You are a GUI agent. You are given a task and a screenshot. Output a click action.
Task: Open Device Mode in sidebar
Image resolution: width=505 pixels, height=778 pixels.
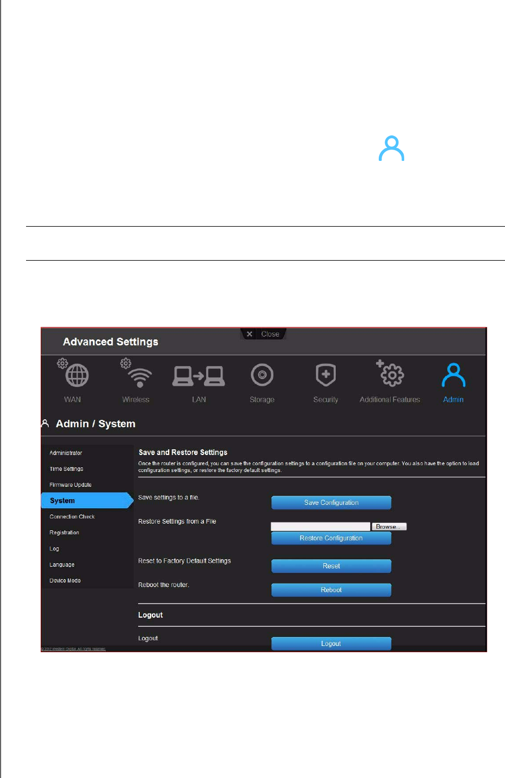(65, 581)
